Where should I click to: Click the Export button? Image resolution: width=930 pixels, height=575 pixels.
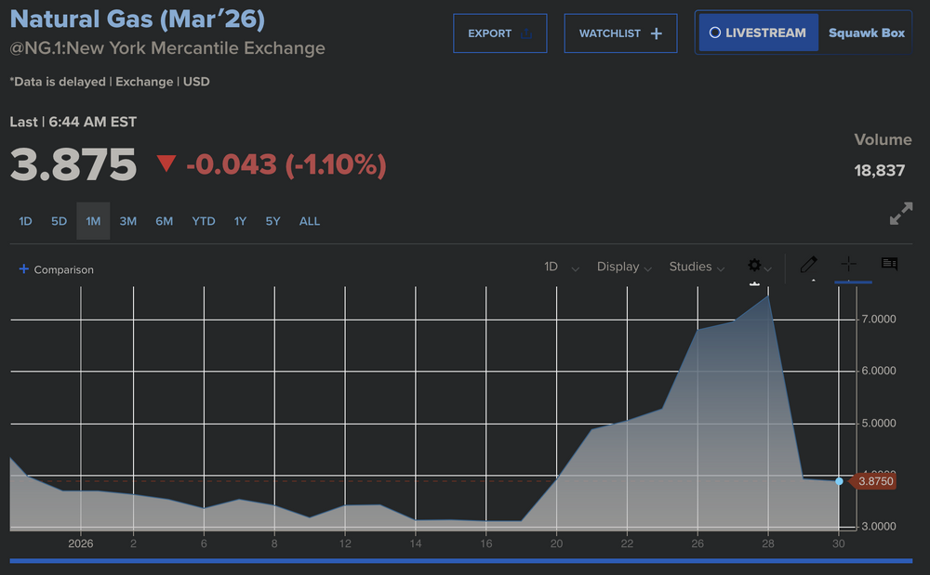click(x=500, y=33)
